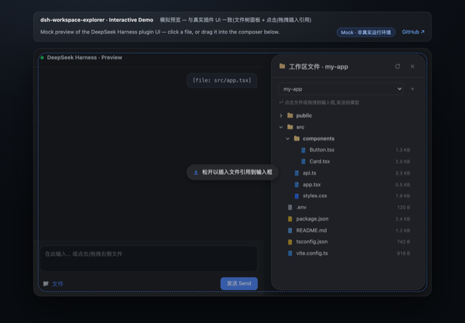Click the green status dot by DeepSeek Harness

click(42, 57)
